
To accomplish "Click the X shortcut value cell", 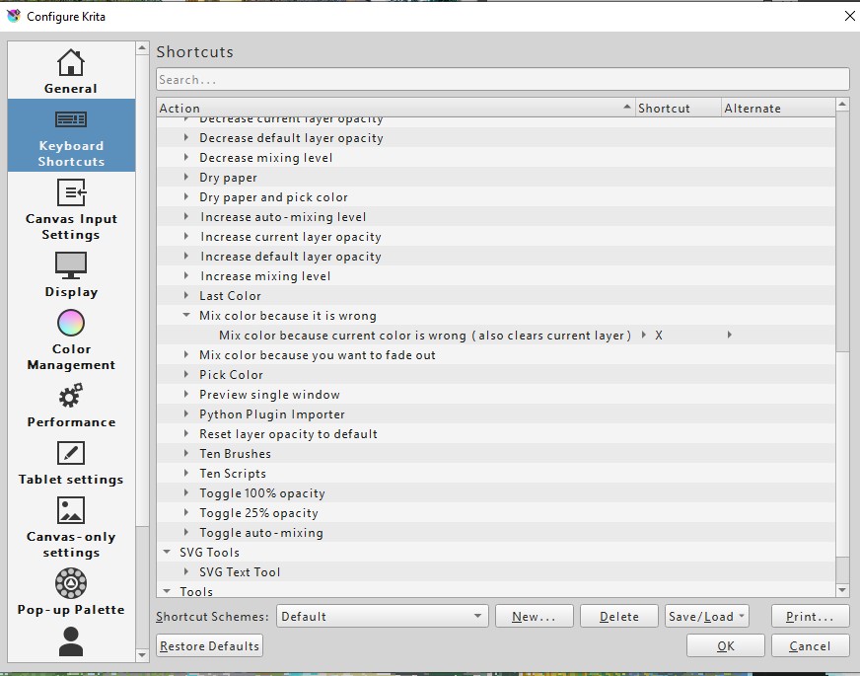I will 659,336.
